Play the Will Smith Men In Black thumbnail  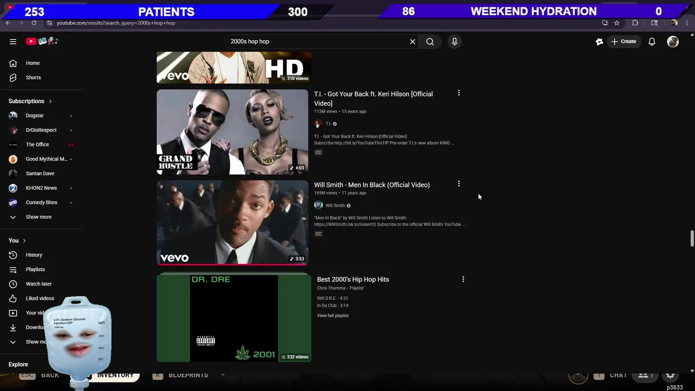coord(232,223)
